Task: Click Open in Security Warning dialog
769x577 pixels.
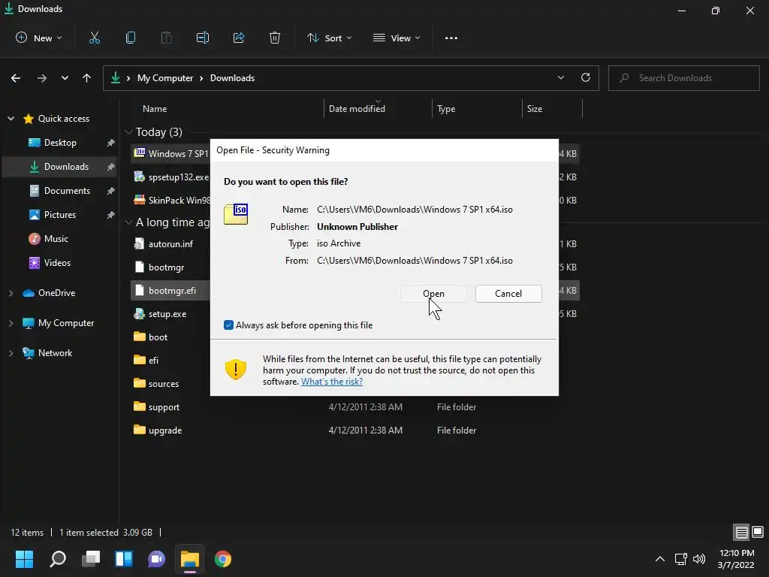Action: click(433, 294)
